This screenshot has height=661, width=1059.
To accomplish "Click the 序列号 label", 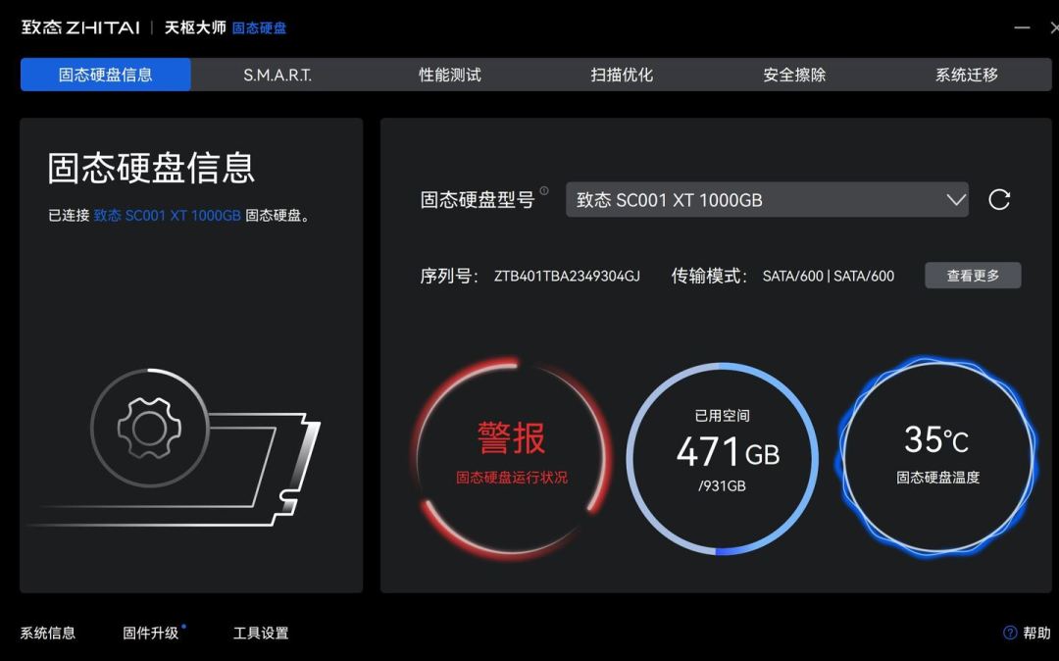I will tap(448, 277).
